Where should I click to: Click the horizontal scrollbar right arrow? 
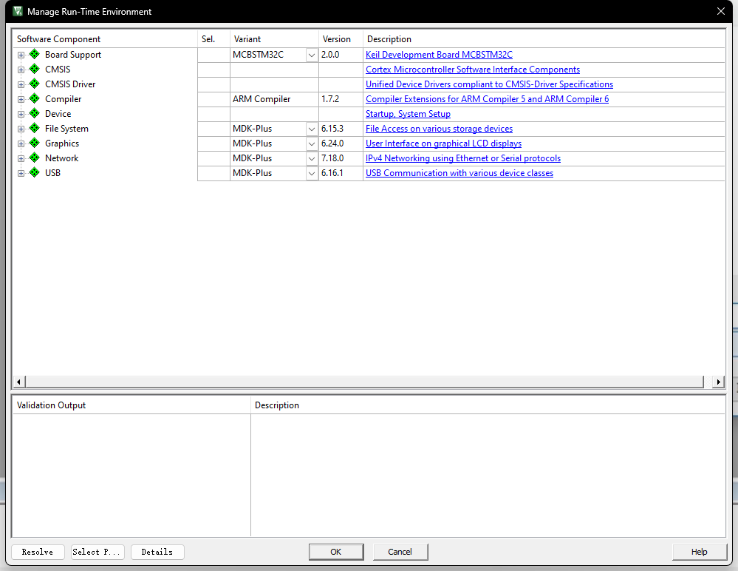718,382
